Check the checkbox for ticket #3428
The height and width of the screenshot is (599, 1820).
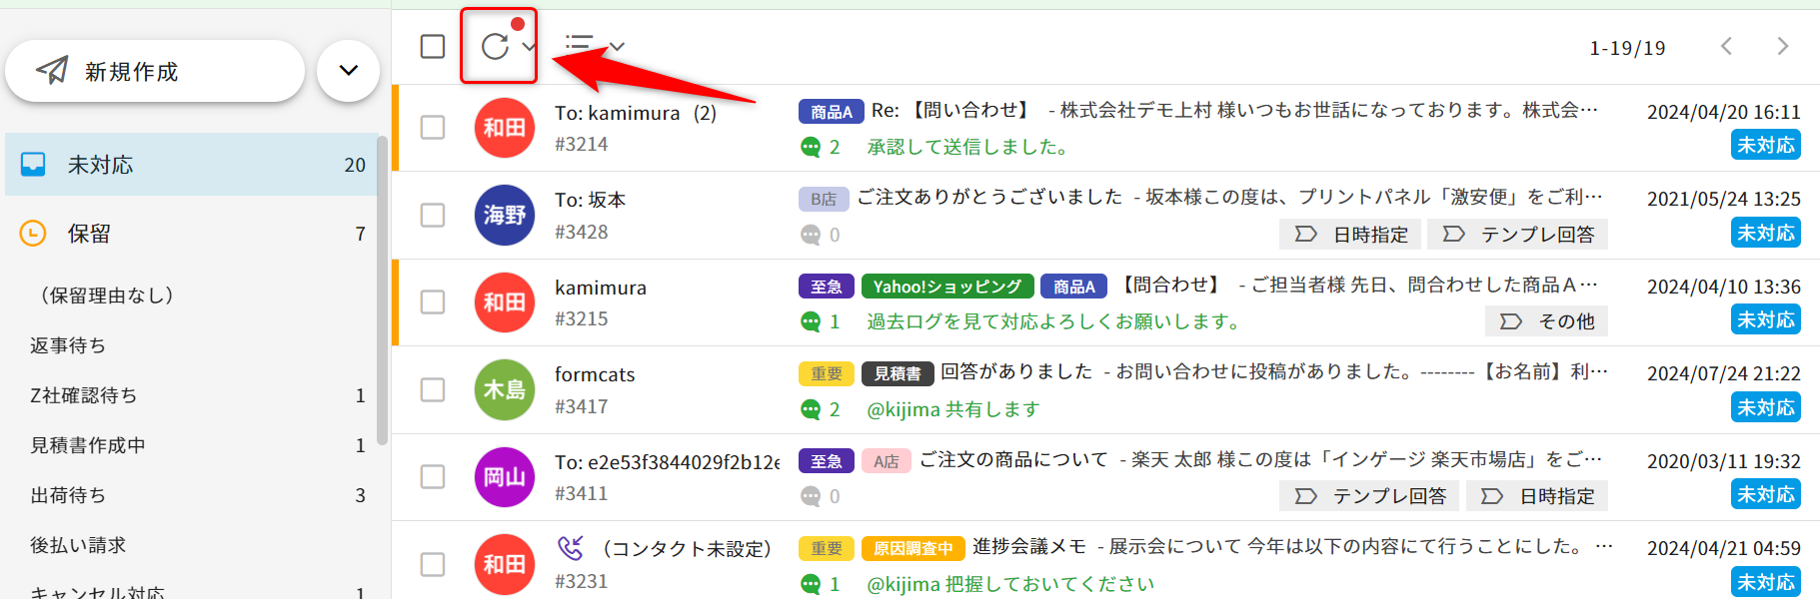click(433, 215)
